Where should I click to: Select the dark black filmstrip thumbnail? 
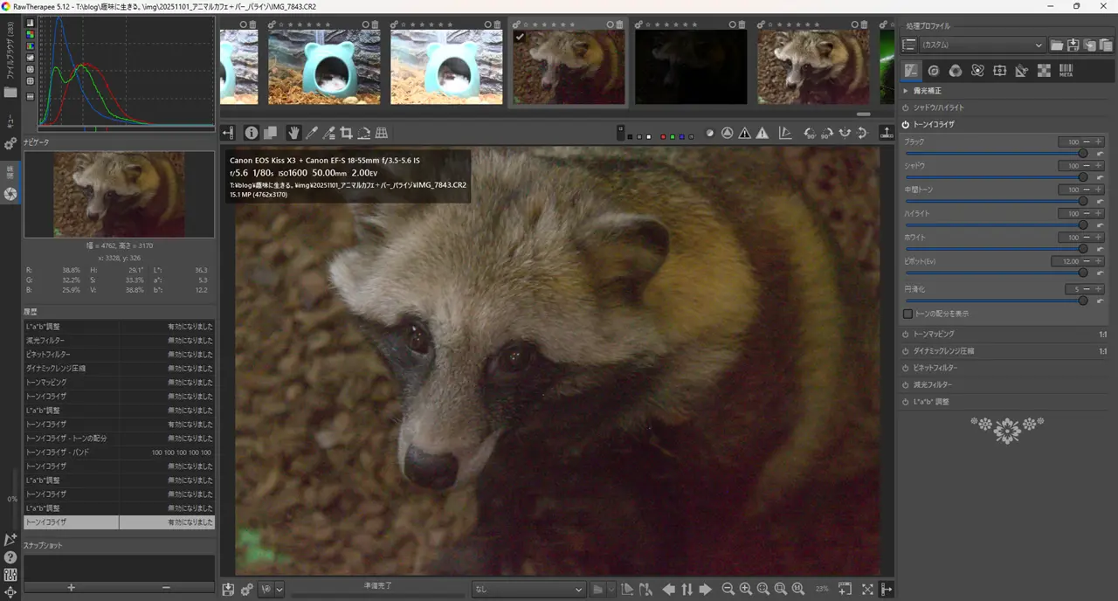pos(690,66)
